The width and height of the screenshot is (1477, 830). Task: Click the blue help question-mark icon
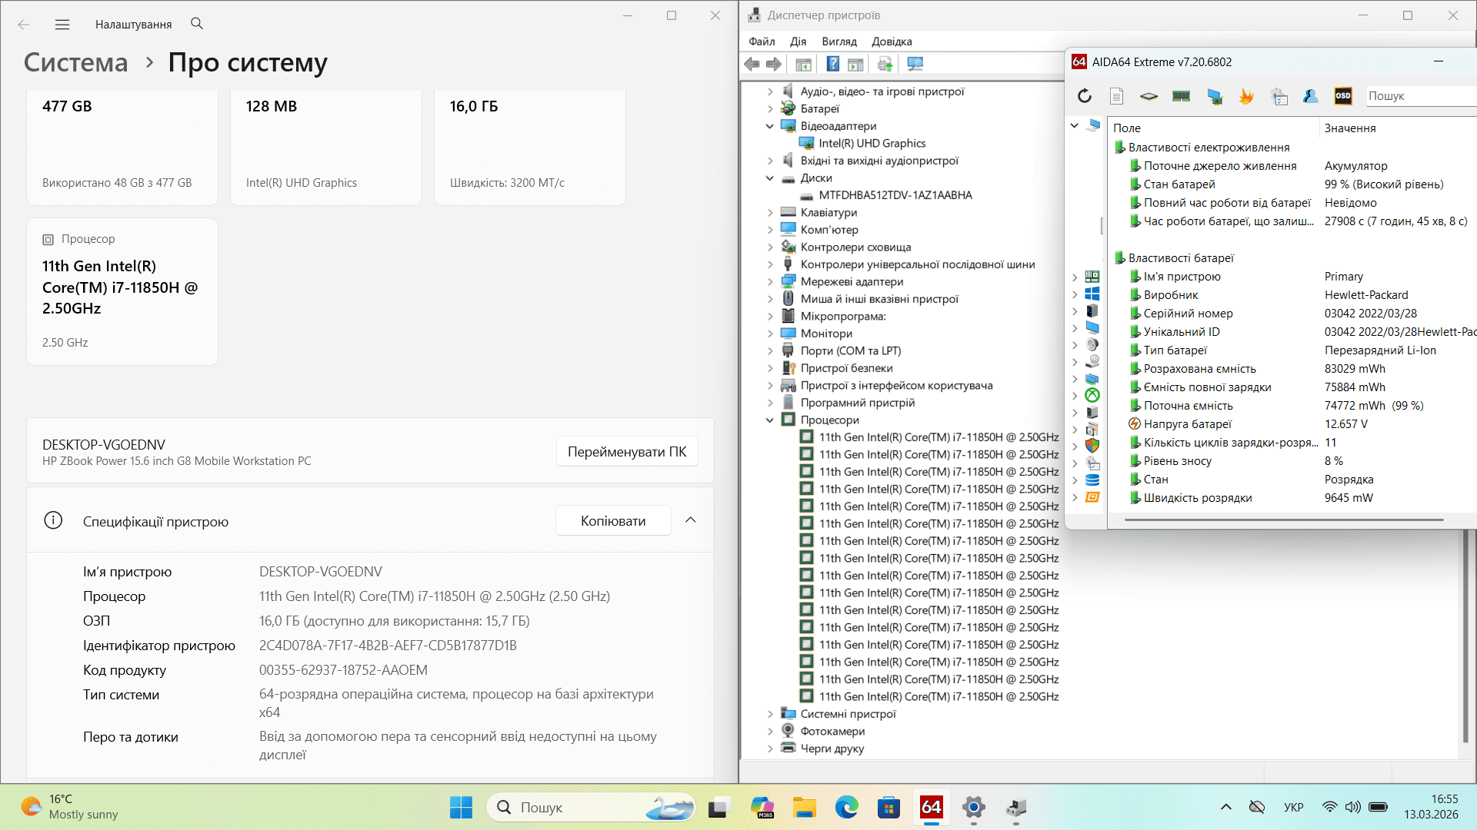tap(832, 65)
